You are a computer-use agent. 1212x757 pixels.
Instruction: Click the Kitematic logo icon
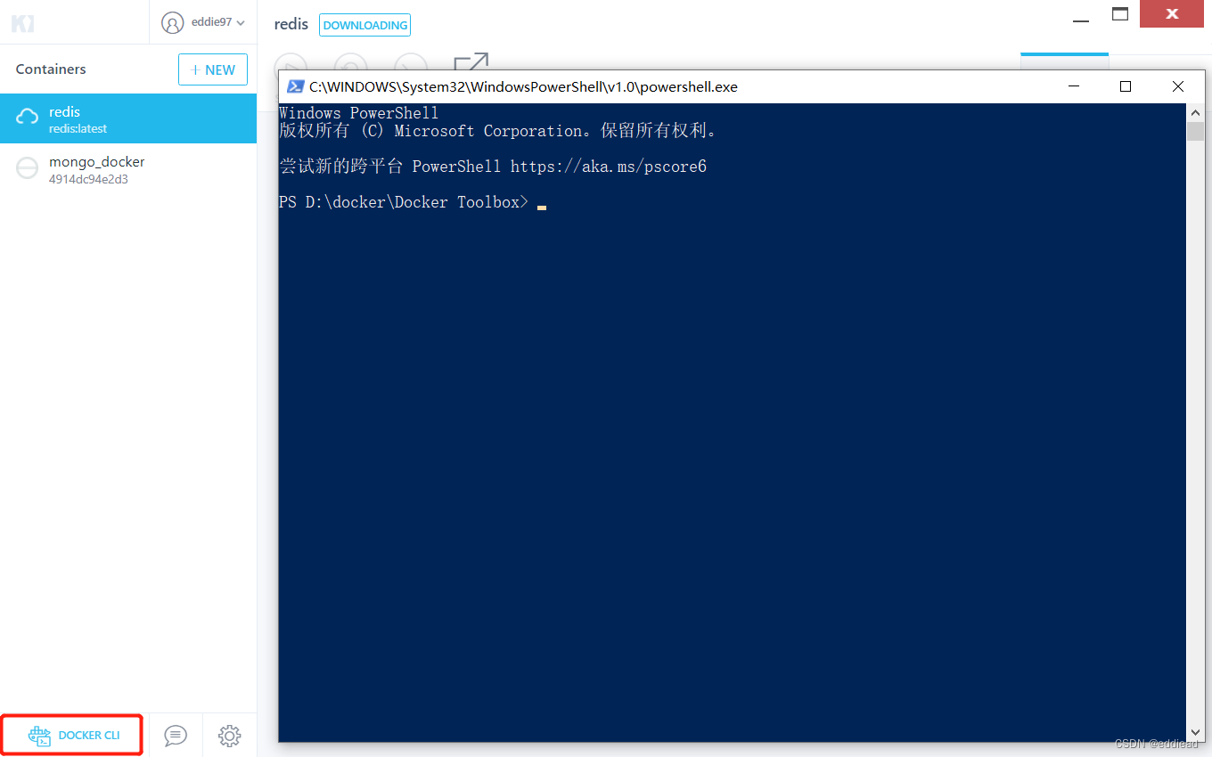pyautogui.click(x=22, y=23)
